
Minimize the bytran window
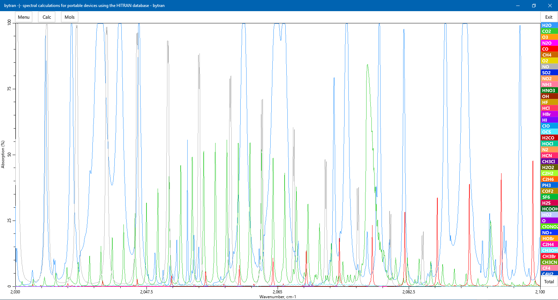click(x=518, y=6)
